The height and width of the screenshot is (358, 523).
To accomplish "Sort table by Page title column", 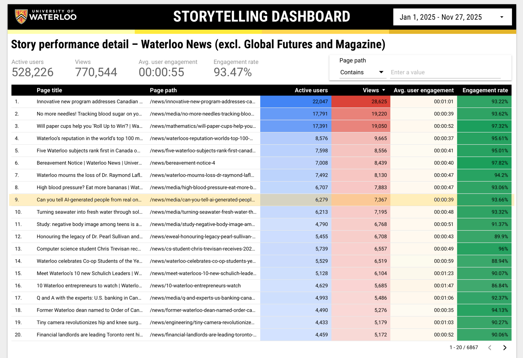I will [x=49, y=90].
